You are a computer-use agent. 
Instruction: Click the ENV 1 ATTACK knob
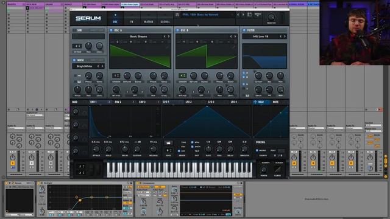96,149
